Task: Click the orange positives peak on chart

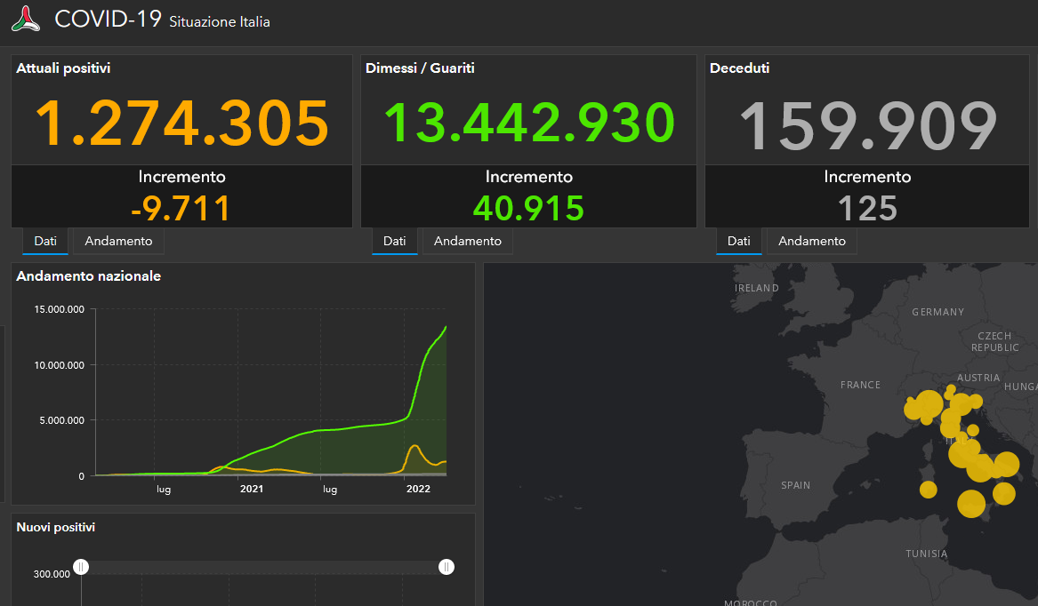Action: pyautogui.click(x=415, y=448)
